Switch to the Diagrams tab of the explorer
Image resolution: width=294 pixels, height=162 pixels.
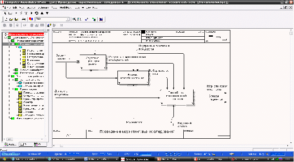coord(26,145)
